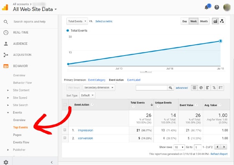Screen dimensions: 234x165
Task: Switch chart to Day granularity
Action: pos(185,21)
